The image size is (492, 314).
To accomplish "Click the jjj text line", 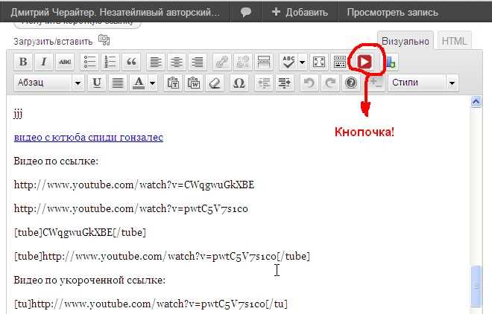I will [x=18, y=114].
